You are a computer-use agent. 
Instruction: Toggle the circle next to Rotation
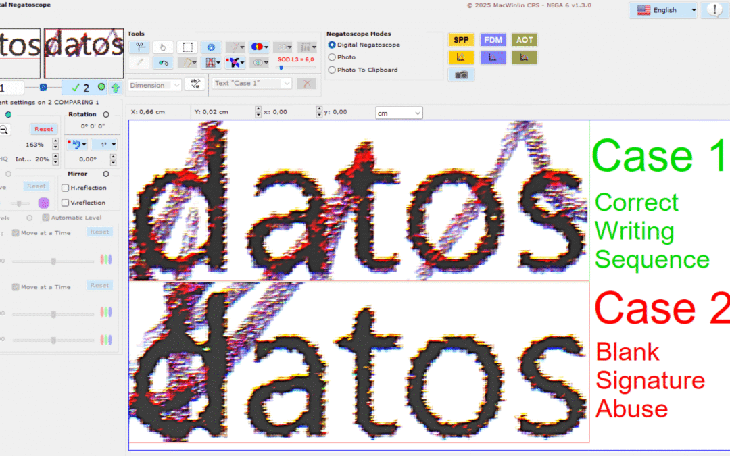pyautogui.click(x=106, y=114)
